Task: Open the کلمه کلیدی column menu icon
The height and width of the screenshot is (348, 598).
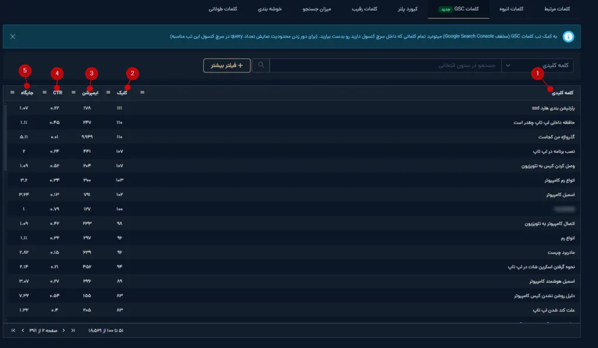Action: coord(142,93)
